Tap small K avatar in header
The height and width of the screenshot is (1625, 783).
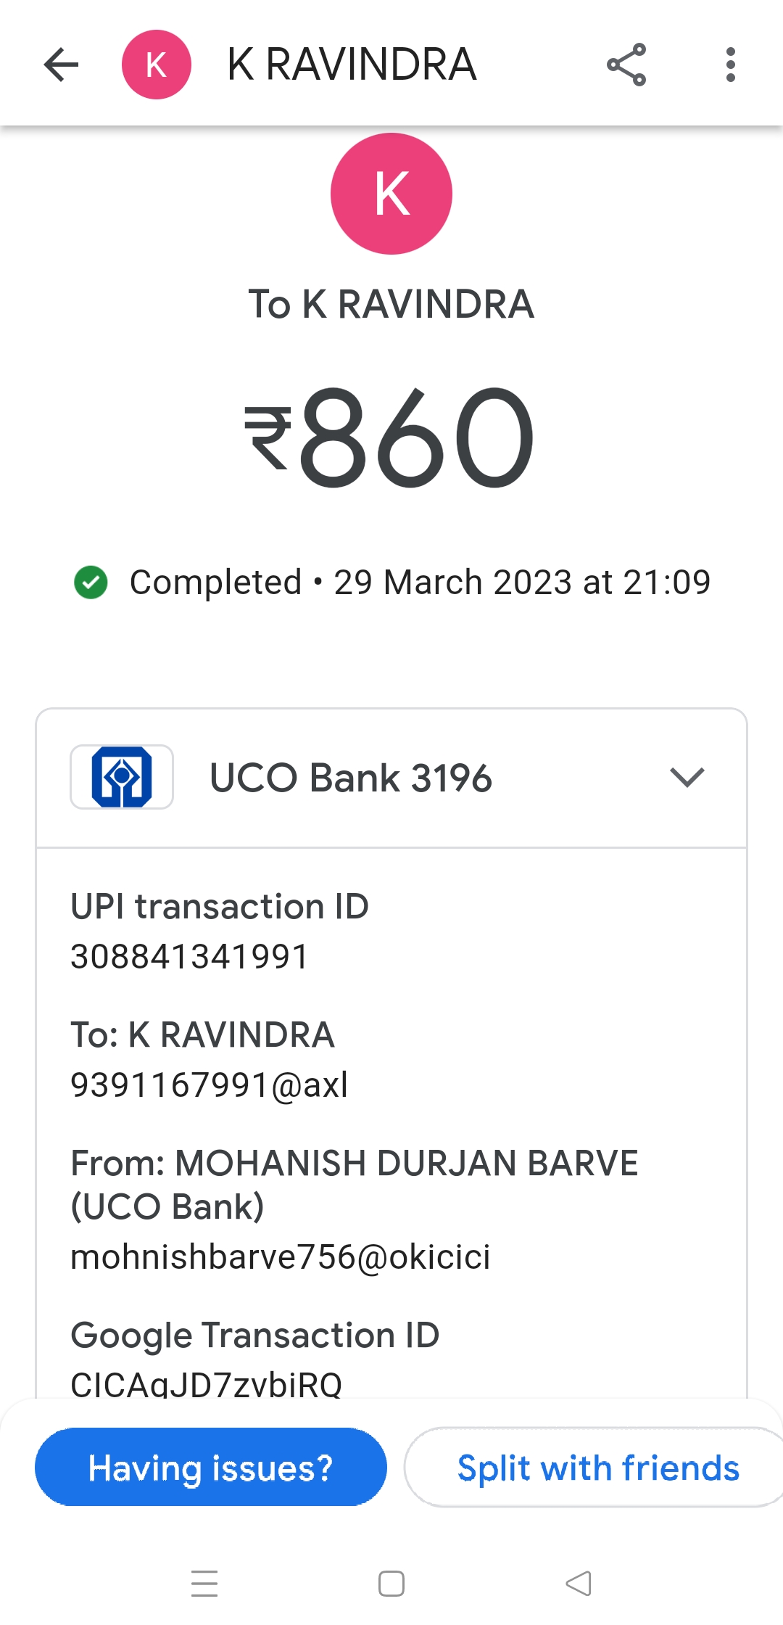pyautogui.click(x=157, y=65)
